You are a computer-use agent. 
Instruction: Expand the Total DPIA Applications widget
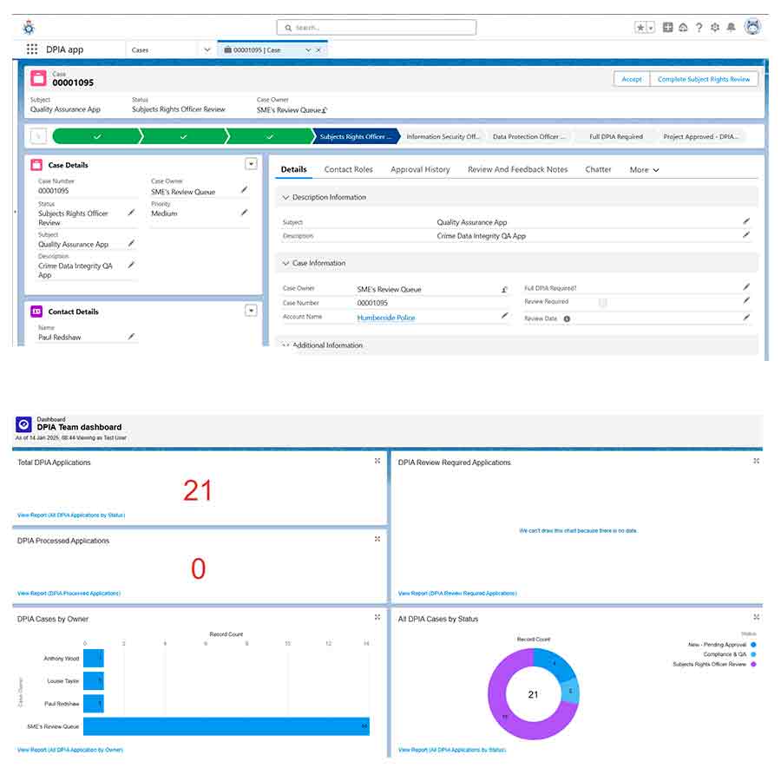[x=377, y=461]
